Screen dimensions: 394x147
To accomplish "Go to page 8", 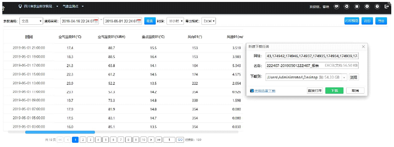I will tap(128, 140).
